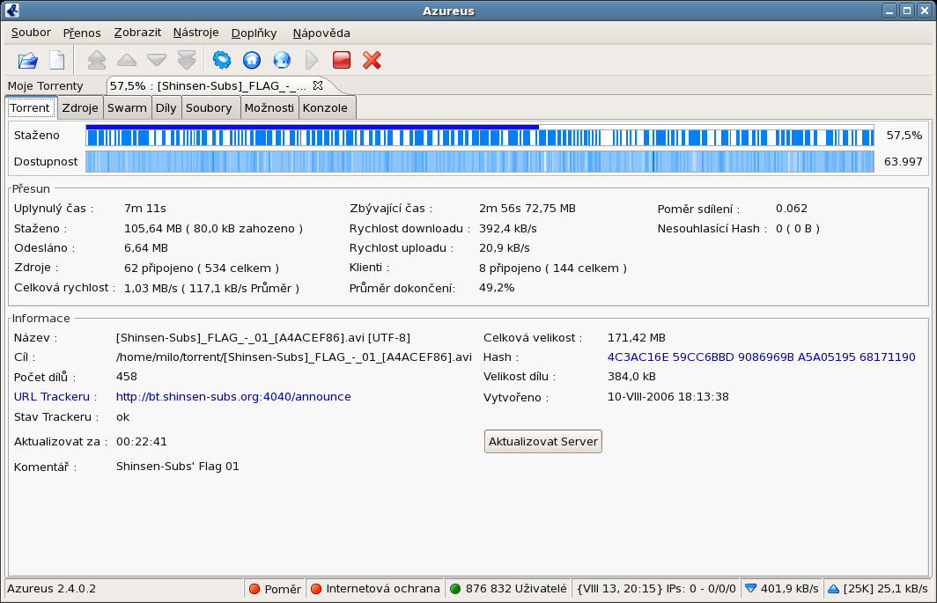The height and width of the screenshot is (603, 937).
Task: Click the blue globe toolbar icon
Action: point(282,61)
